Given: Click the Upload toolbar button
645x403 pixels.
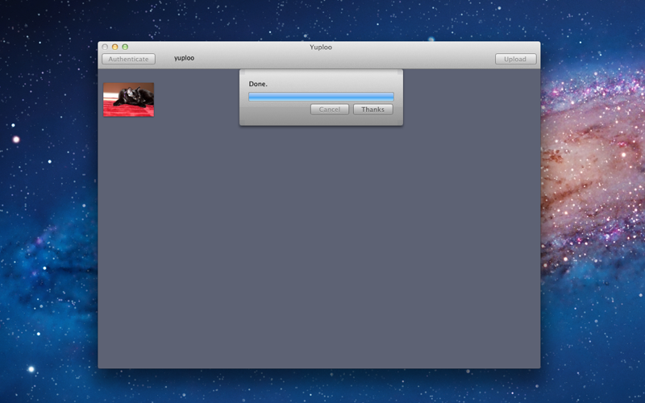Looking at the screenshot, I should (515, 59).
